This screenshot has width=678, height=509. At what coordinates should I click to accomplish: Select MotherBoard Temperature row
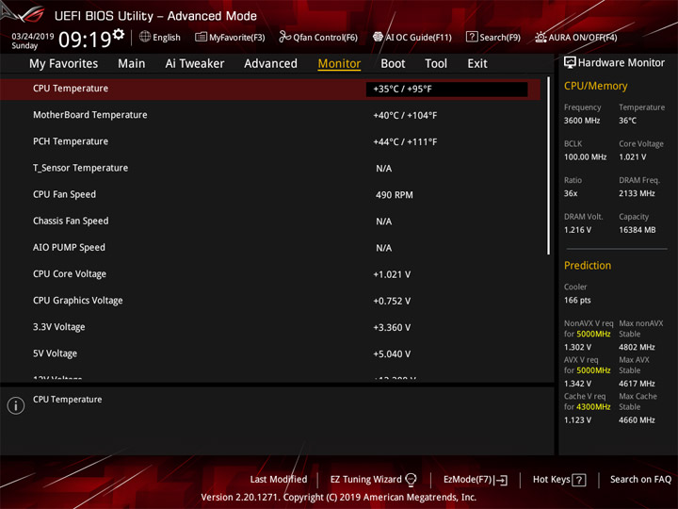[x=270, y=115]
